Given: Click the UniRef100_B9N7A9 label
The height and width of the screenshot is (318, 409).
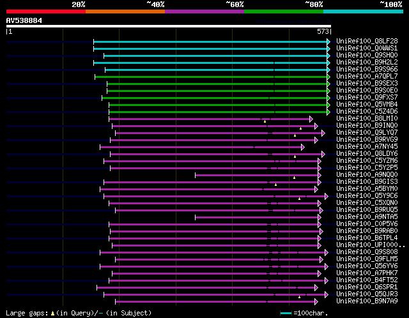Looking at the screenshot, I should [x=367, y=301].
